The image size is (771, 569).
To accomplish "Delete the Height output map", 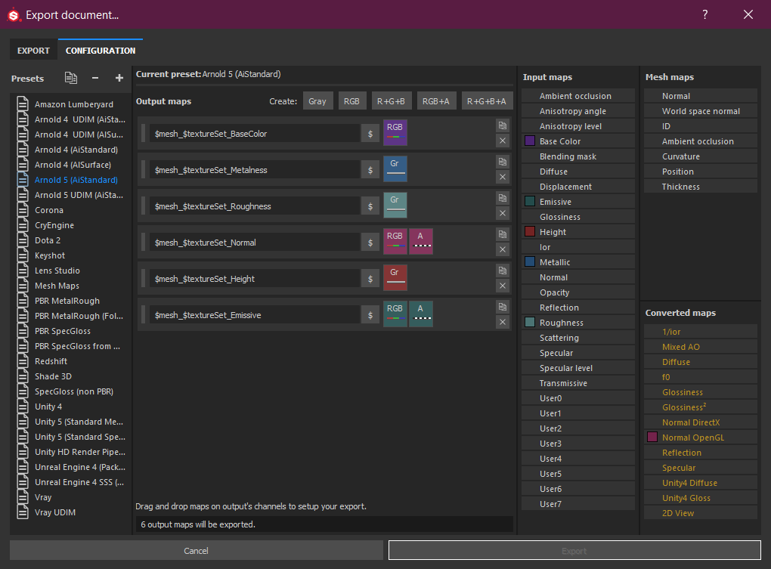I will pos(503,286).
